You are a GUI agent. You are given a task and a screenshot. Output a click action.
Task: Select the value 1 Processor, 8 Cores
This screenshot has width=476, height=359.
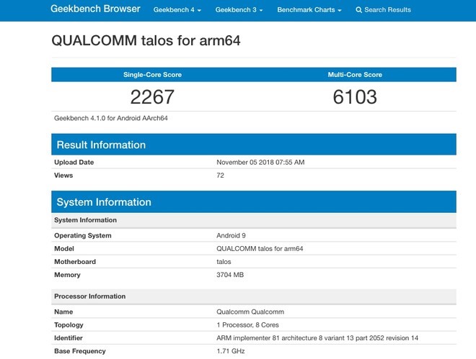click(x=247, y=325)
